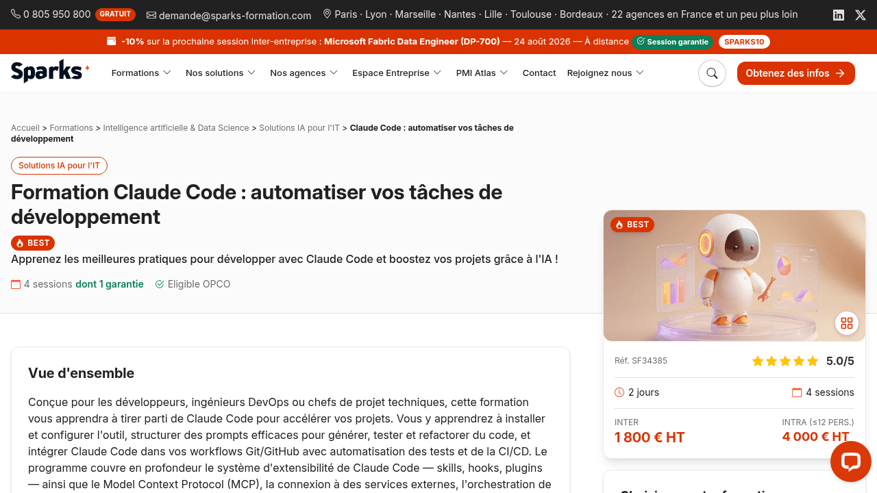877x493 pixels.
Task: Click the Session garantie badge
Action: point(673,42)
